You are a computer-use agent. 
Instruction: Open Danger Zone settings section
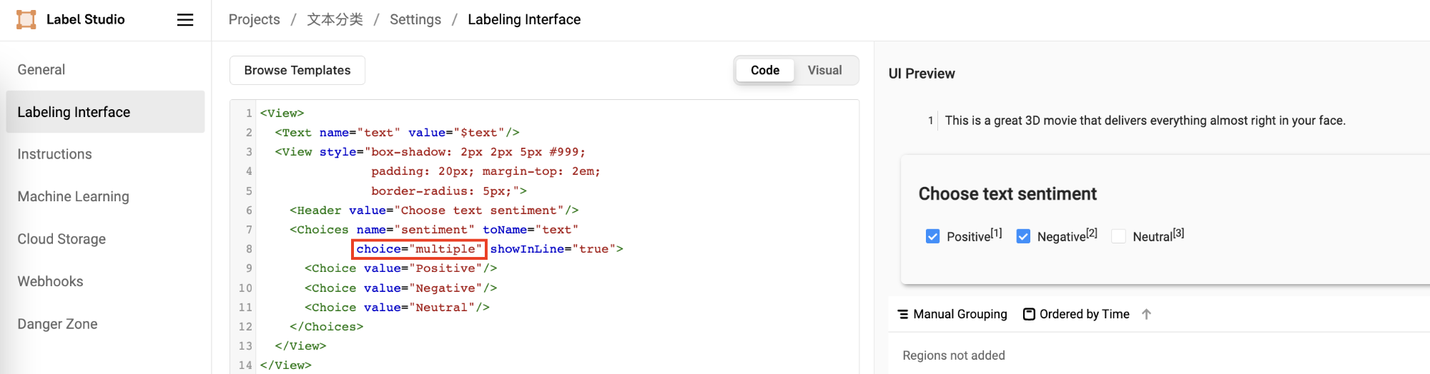click(105, 324)
